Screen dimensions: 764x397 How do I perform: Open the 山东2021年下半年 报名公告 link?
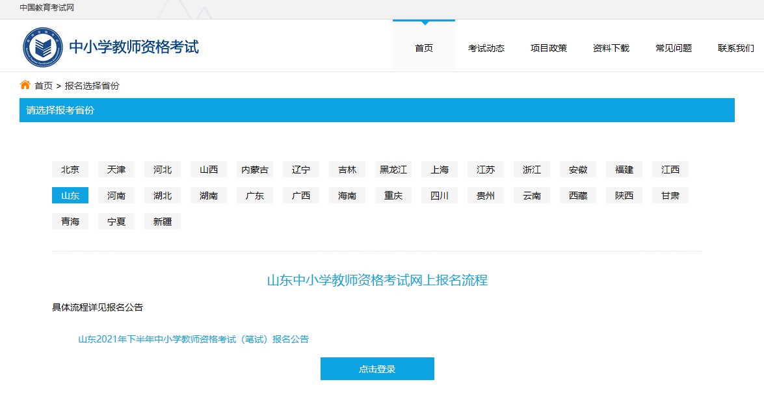coord(193,339)
